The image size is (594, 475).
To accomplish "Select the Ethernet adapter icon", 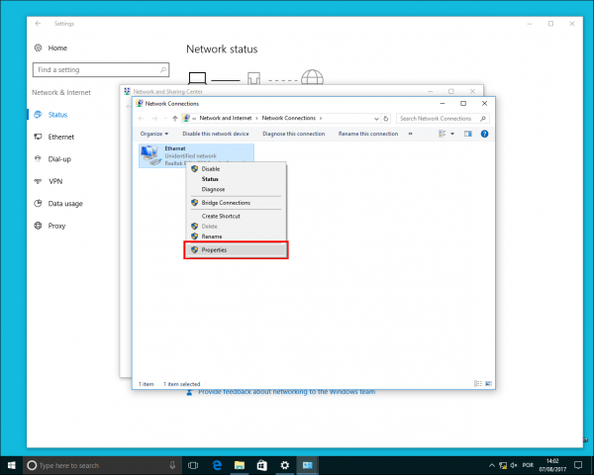I will [x=150, y=155].
